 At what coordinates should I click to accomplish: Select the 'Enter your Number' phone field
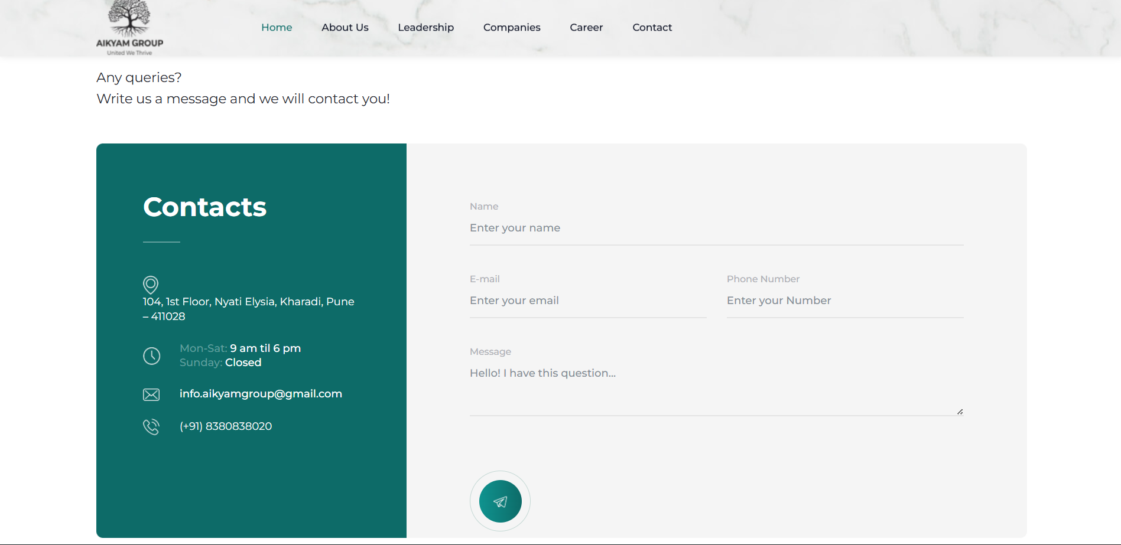point(844,301)
